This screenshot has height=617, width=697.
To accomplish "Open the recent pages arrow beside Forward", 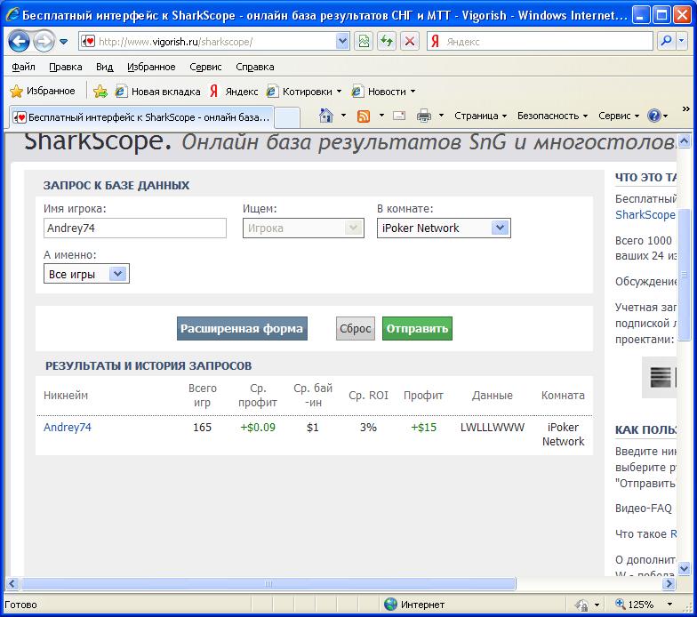I will click(x=64, y=42).
